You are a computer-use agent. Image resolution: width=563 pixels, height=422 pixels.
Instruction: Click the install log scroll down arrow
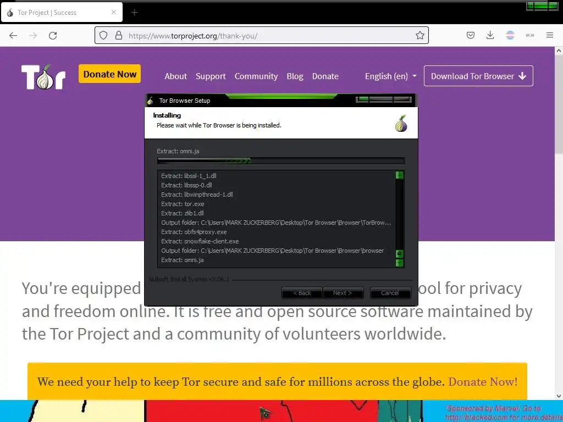click(x=399, y=263)
